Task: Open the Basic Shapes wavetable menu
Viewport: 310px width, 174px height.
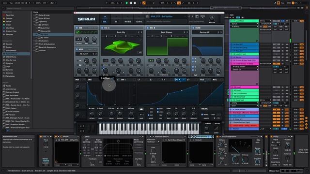Action: pyautogui.click(x=166, y=32)
